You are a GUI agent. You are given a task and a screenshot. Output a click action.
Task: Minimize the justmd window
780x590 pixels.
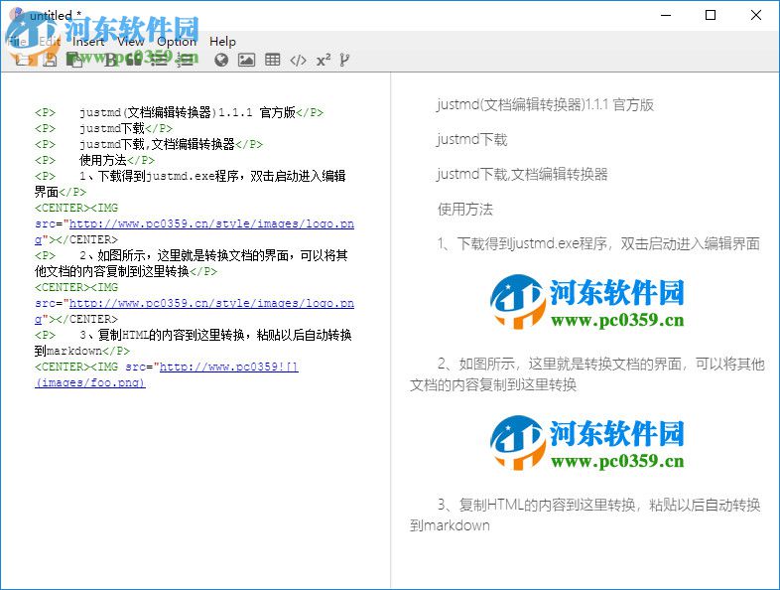(666, 16)
